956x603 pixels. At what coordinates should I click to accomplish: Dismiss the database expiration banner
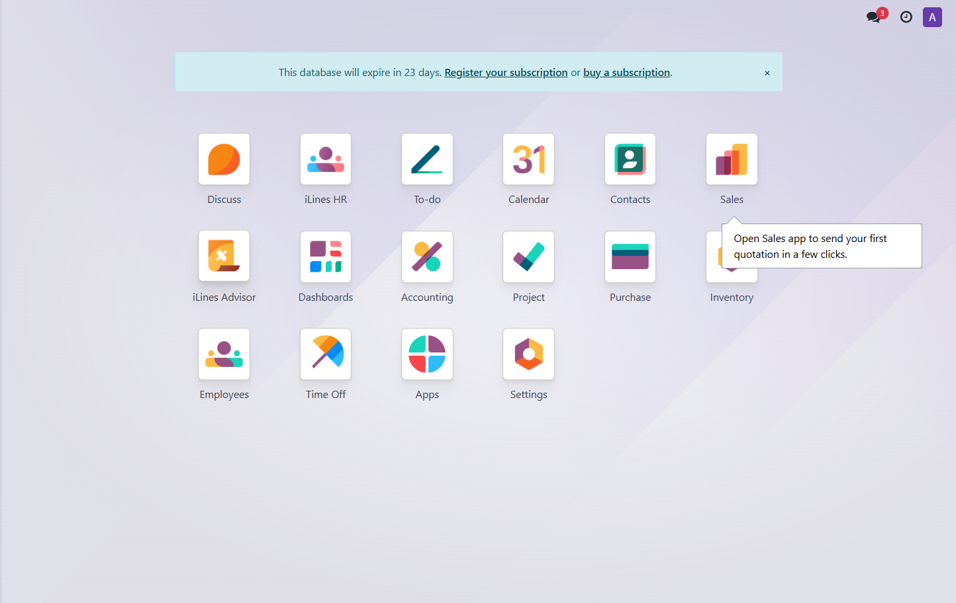click(x=767, y=73)
